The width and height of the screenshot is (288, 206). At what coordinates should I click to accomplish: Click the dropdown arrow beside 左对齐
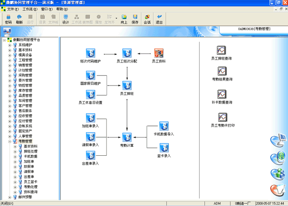[117, 19]
